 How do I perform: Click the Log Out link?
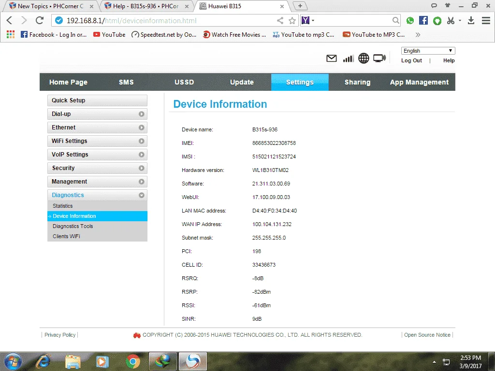click(x=411, y=60)
